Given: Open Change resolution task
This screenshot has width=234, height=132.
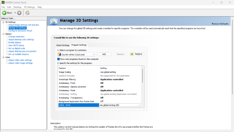Looking at the screenshot, I should (x=16, y=36).
